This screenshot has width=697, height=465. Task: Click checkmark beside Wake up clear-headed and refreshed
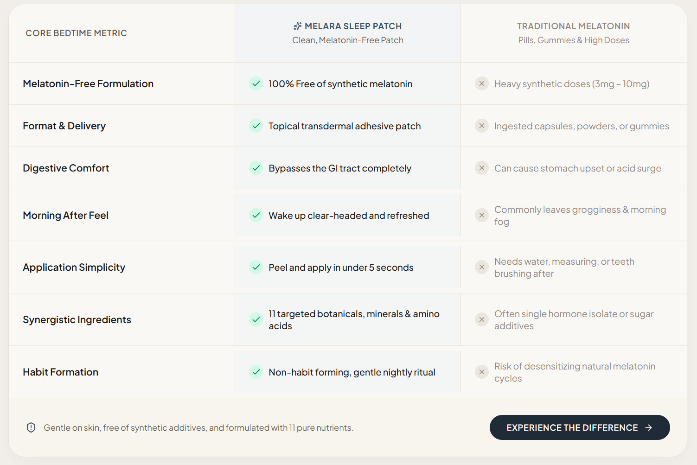click(x=256, y=215)
